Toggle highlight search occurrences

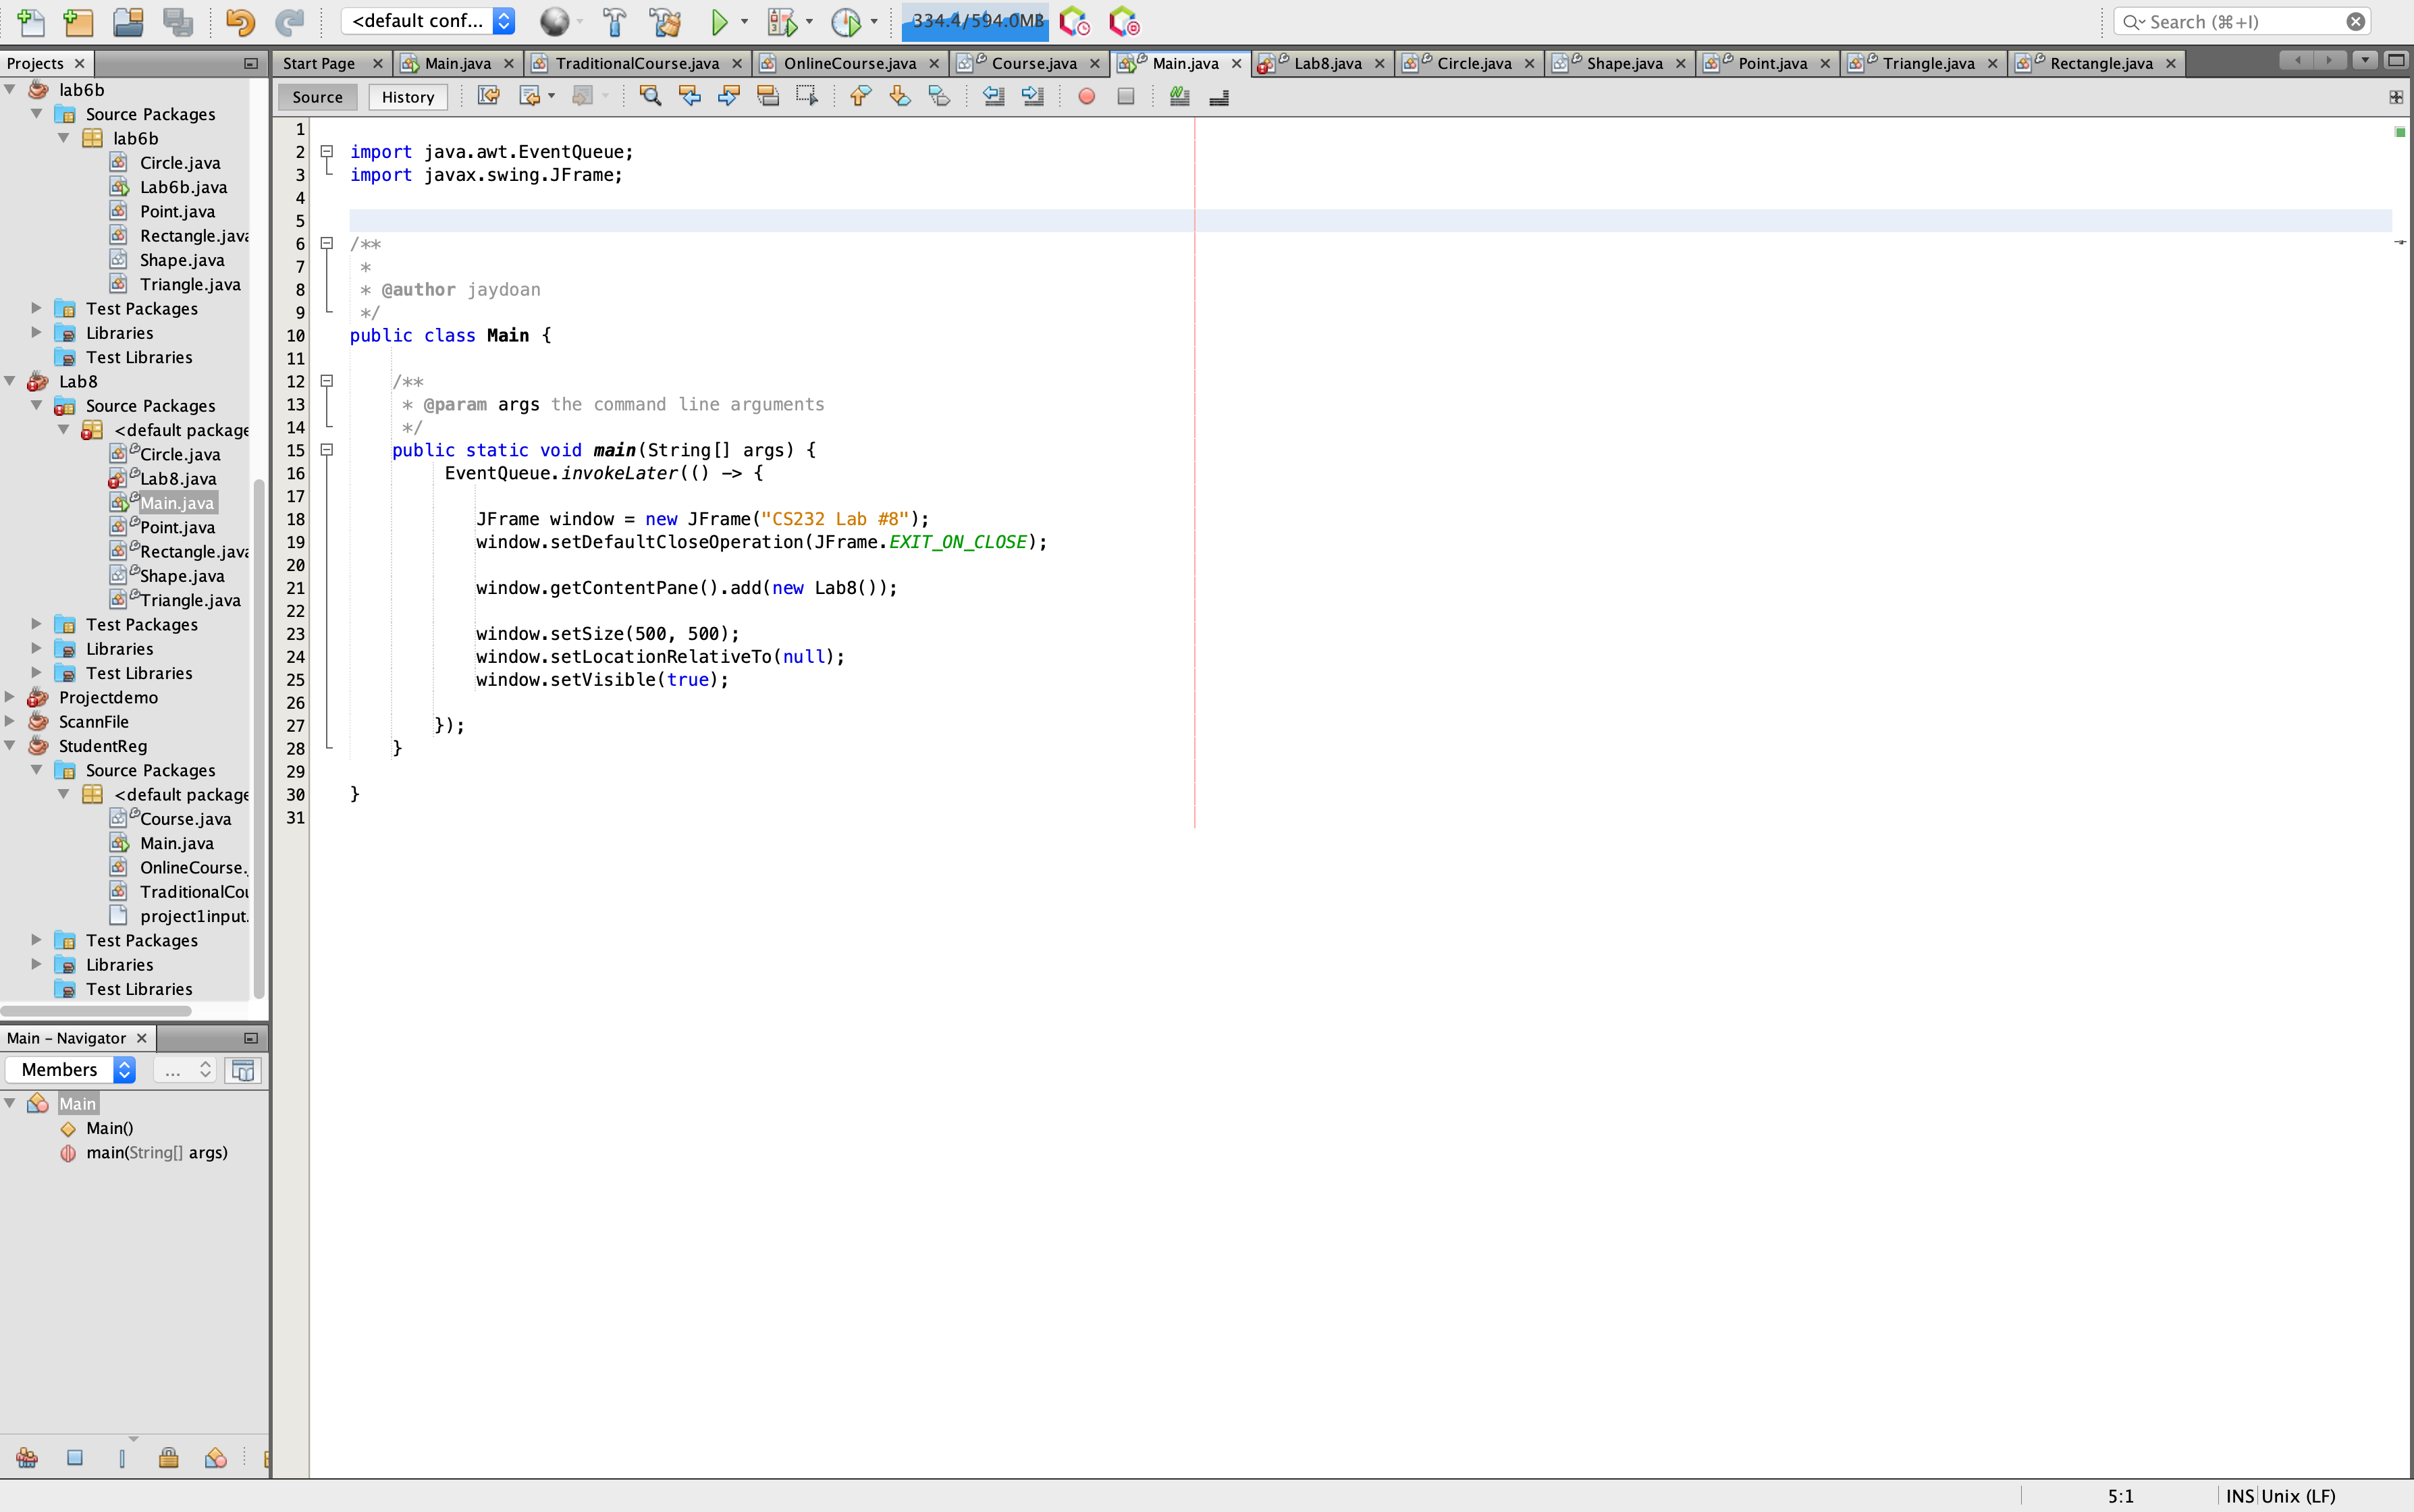[651, 96]
